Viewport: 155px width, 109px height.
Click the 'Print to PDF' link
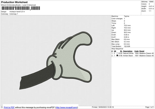tap(9, 107)
